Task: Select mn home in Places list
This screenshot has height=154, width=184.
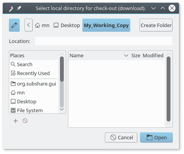Action: (x=34, y=92)
